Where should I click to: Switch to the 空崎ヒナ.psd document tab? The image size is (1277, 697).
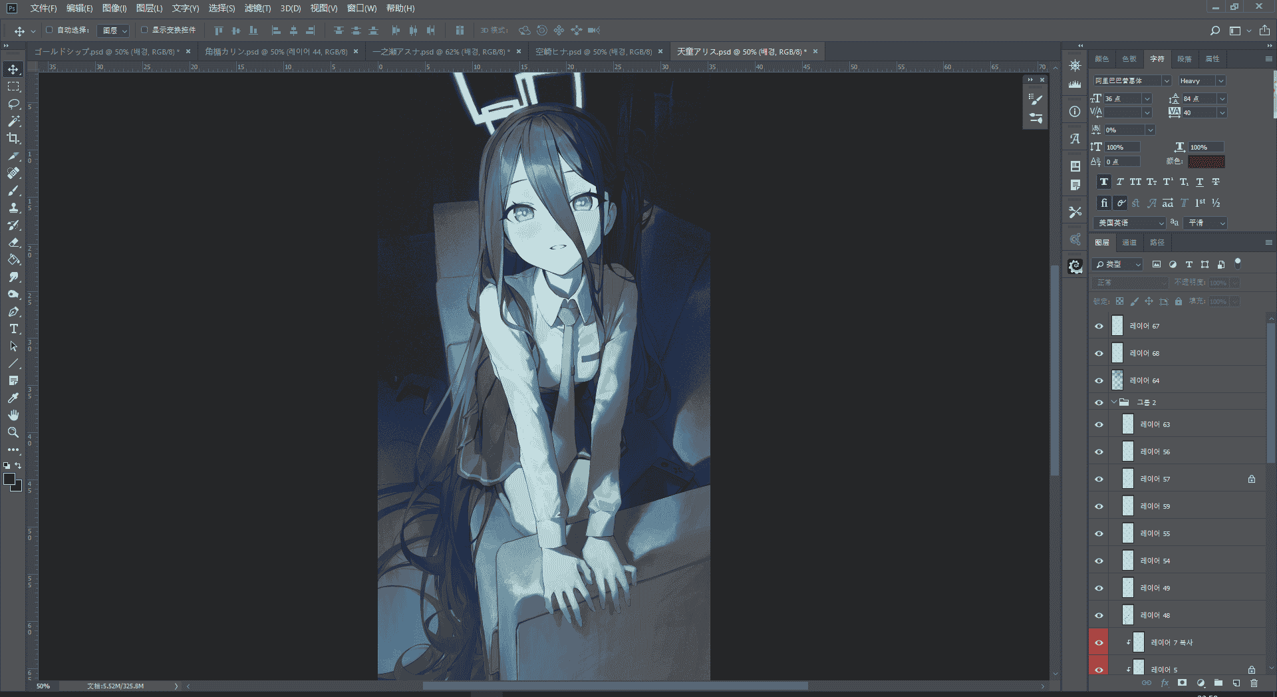pyautogui.click(x=593, y=51)
